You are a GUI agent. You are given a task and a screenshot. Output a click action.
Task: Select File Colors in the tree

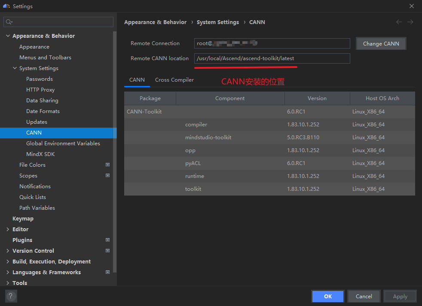32,165
